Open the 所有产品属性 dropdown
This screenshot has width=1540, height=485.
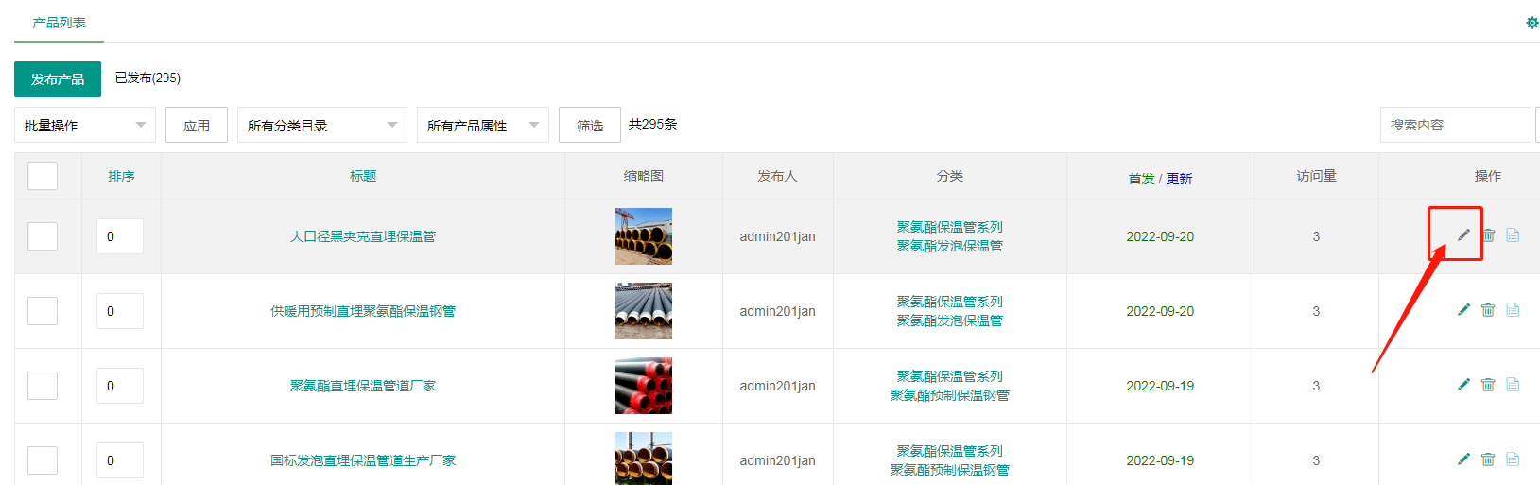click(482, 125)
